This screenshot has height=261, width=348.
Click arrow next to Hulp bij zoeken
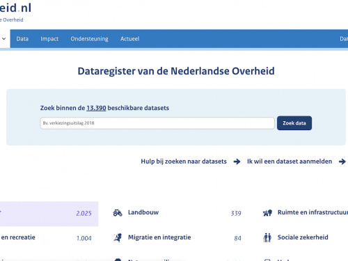coord(237,161)
